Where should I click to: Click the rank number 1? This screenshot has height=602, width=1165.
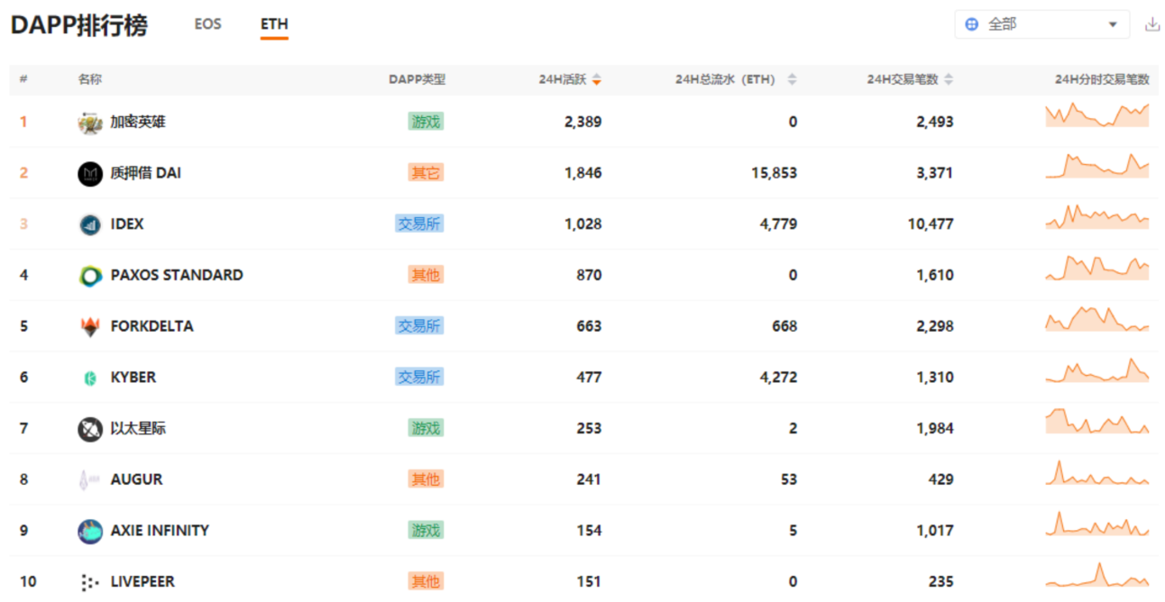23,122
